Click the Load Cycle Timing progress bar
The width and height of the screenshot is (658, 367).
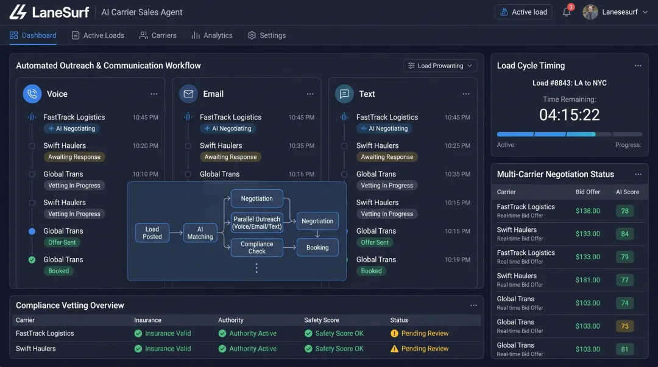click(x=570, y=135)
